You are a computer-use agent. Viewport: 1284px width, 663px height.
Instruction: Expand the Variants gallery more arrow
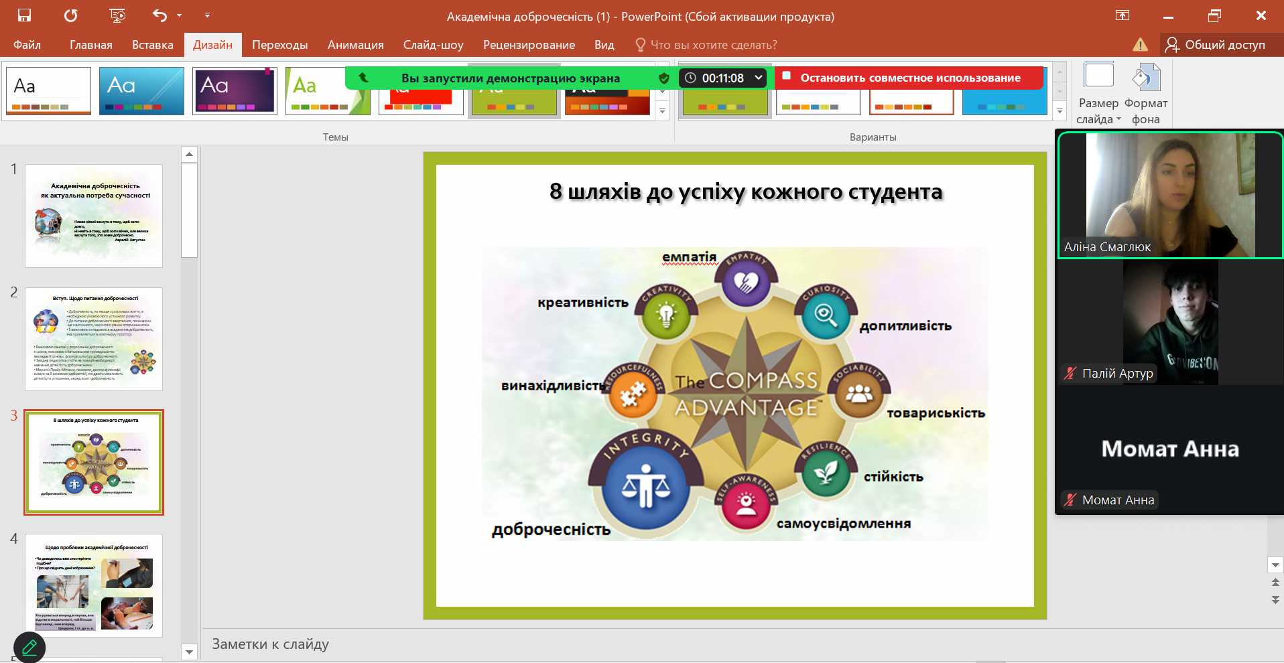click(x=1060, y=111)
